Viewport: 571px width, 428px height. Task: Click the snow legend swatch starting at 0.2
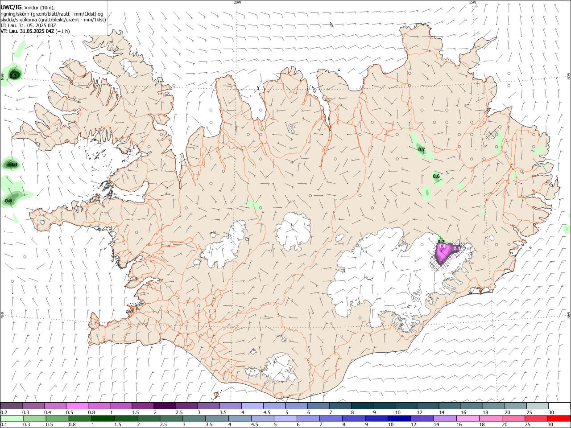11,406
